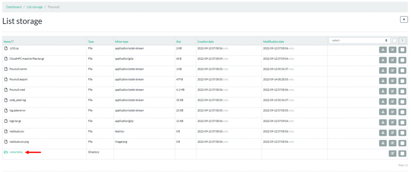Edit the code_aster.log file

click(x=393, y=102)
